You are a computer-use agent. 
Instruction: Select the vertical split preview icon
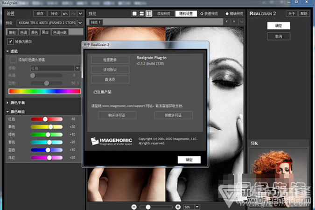point(149,14)
